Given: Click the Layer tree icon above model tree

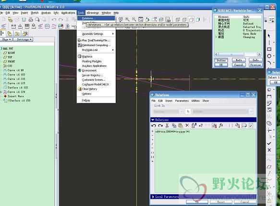Looking at the screenshot, I should [10, 34].
